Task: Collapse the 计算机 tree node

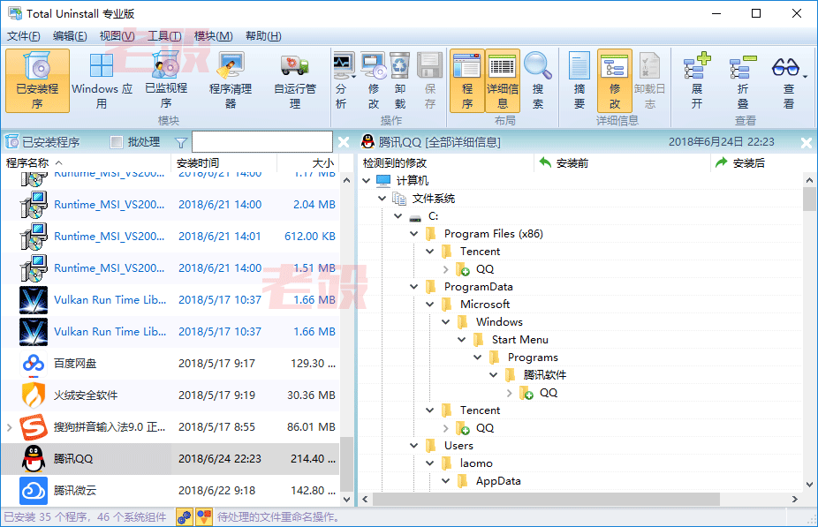Action: [x=367, y=180]
